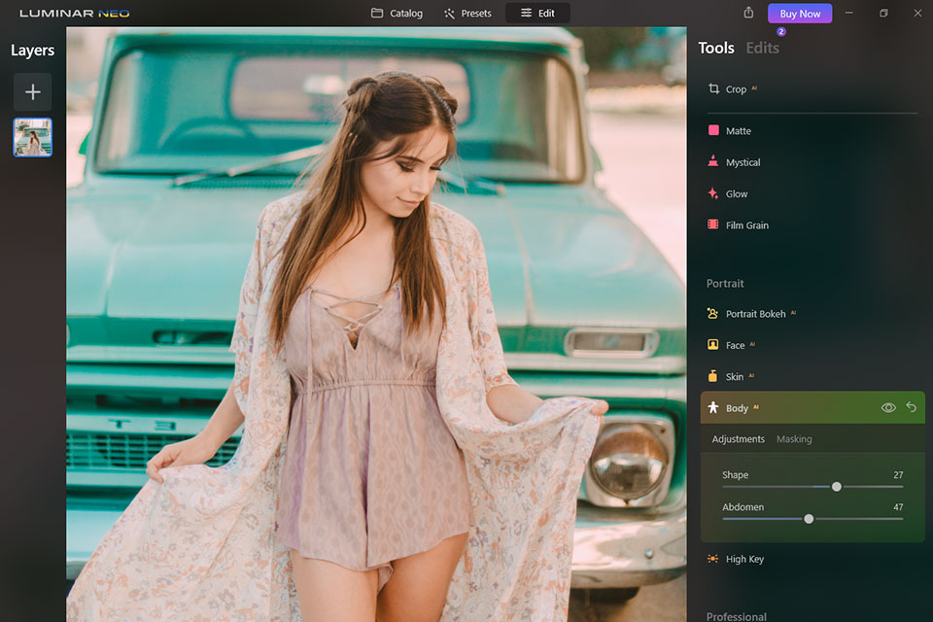Toggle Body tool visibility eye
933x622 pixels.
pyautogui.click(x=887, y=408)
